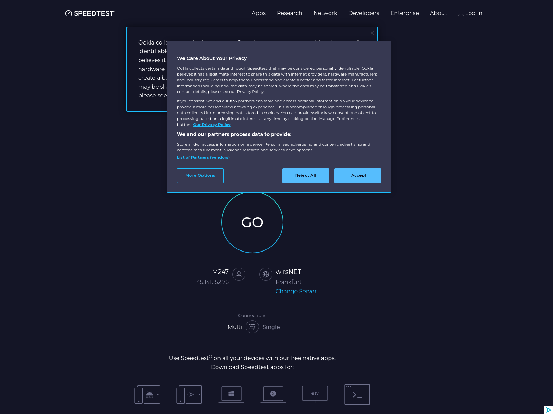Open List of Partners (vendors) link

pyautogui.click(x=203, y=157)
